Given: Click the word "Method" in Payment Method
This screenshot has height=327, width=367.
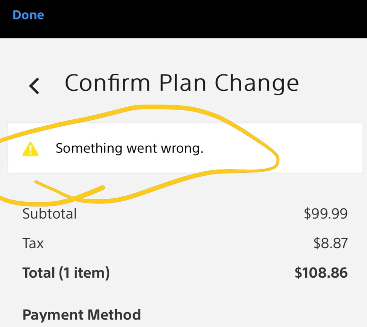Looking at the screenshot, I should click(114, 315).
